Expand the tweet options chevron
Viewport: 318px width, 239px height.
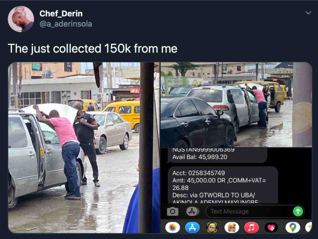point(308,13)
